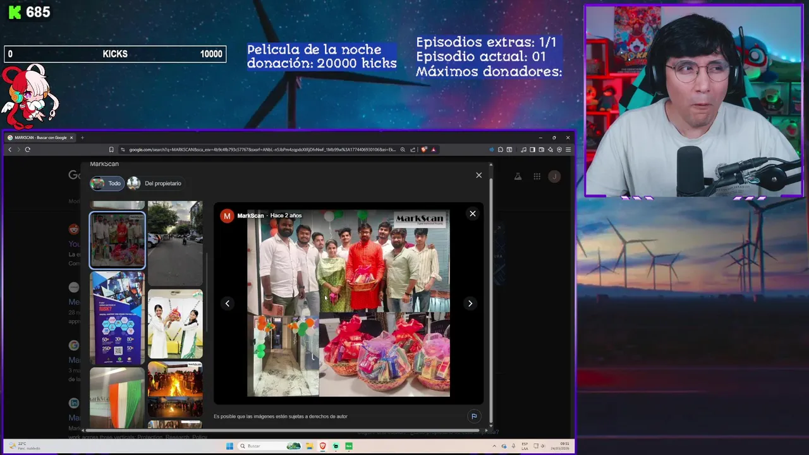Open the Windows Start button
809x455 pixels.
[229, 446]
